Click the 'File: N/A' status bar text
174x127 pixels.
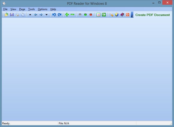pos(64,123)
